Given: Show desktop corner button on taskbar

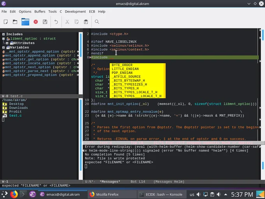Looking at the screenshot, I should (260, 194).
